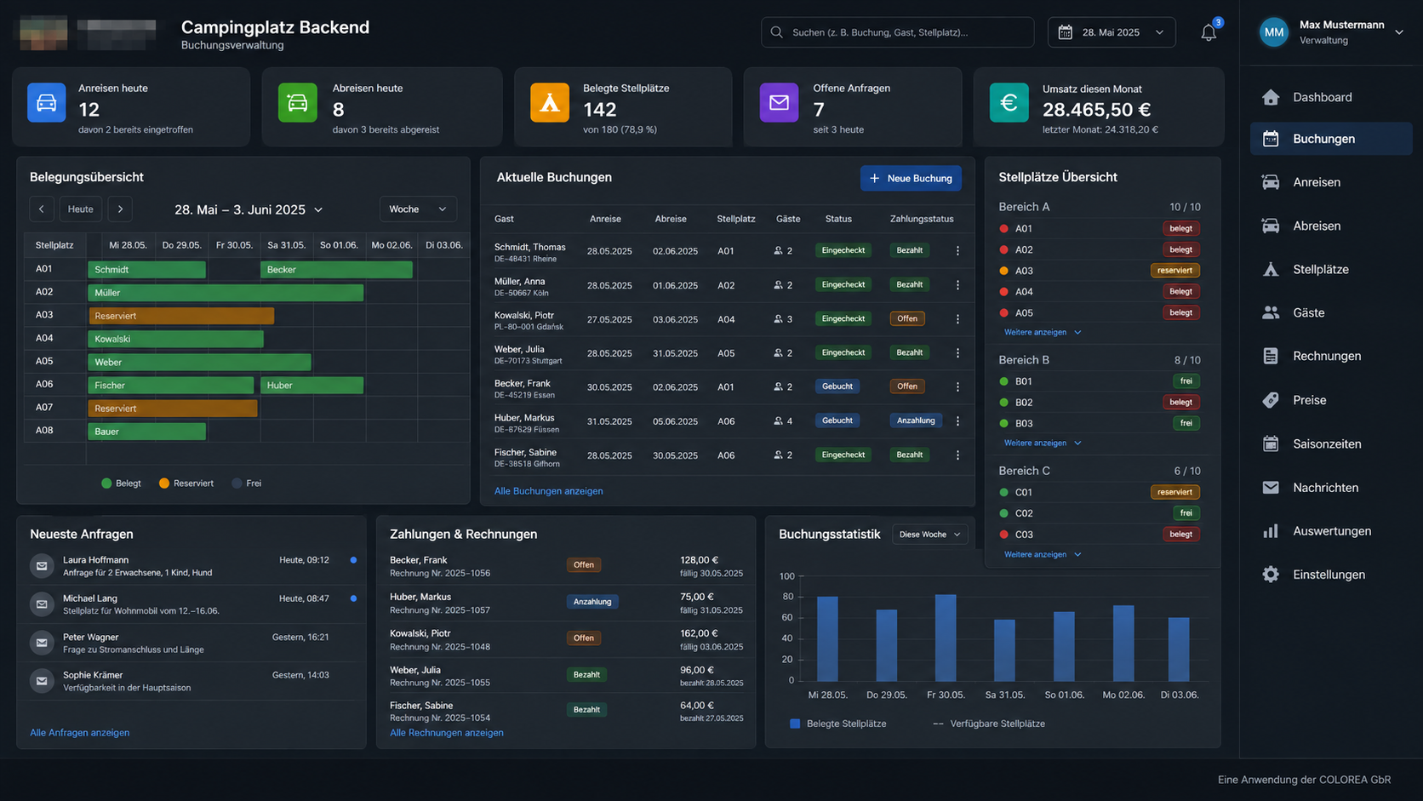Click the Umsatz euro icon tile
This screenshot has width=1423, height=801.
1009,103
